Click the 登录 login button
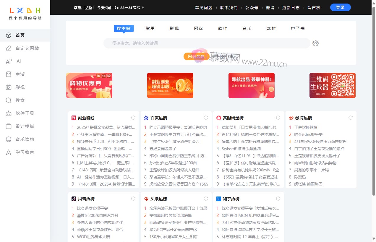This screenshot has width=376, height=242. [340, 7]
